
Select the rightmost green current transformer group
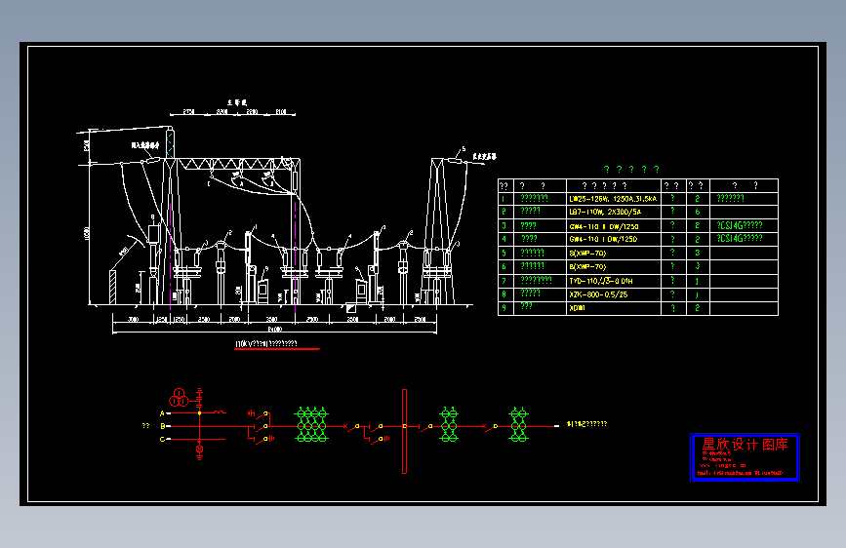(x=518, y=425)
